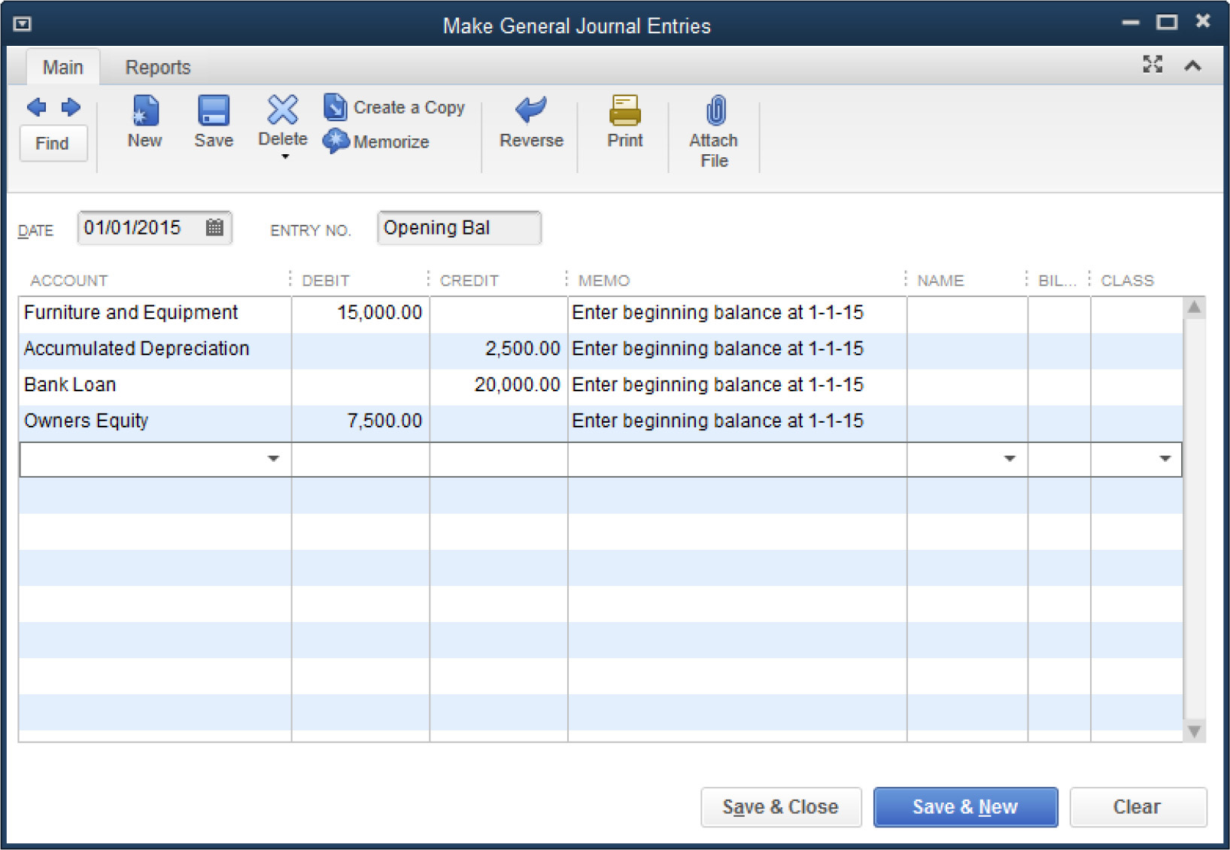
Task: Click the Save disk icon
Action: pos(214,111)
